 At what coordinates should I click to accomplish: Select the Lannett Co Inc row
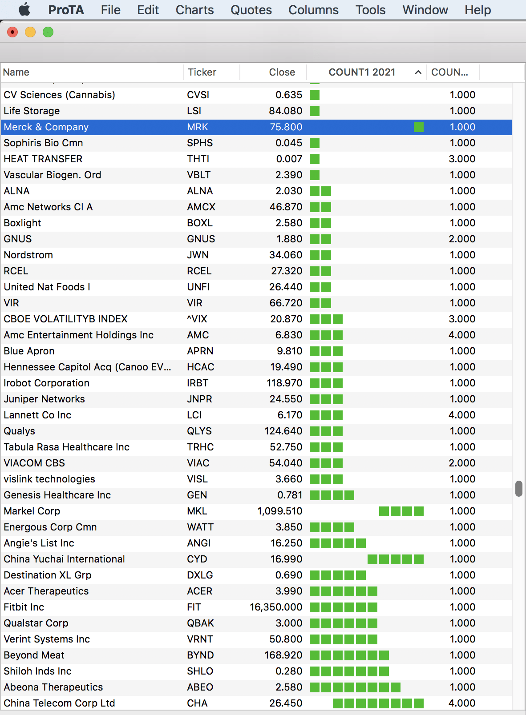pos(256,415)
